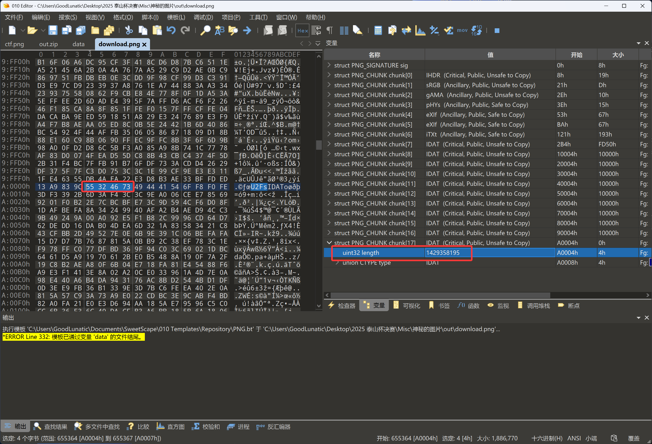This screenshot has height=444, width=652.
Task: Click the New File toolbar icon
Action: coord(12,30)
